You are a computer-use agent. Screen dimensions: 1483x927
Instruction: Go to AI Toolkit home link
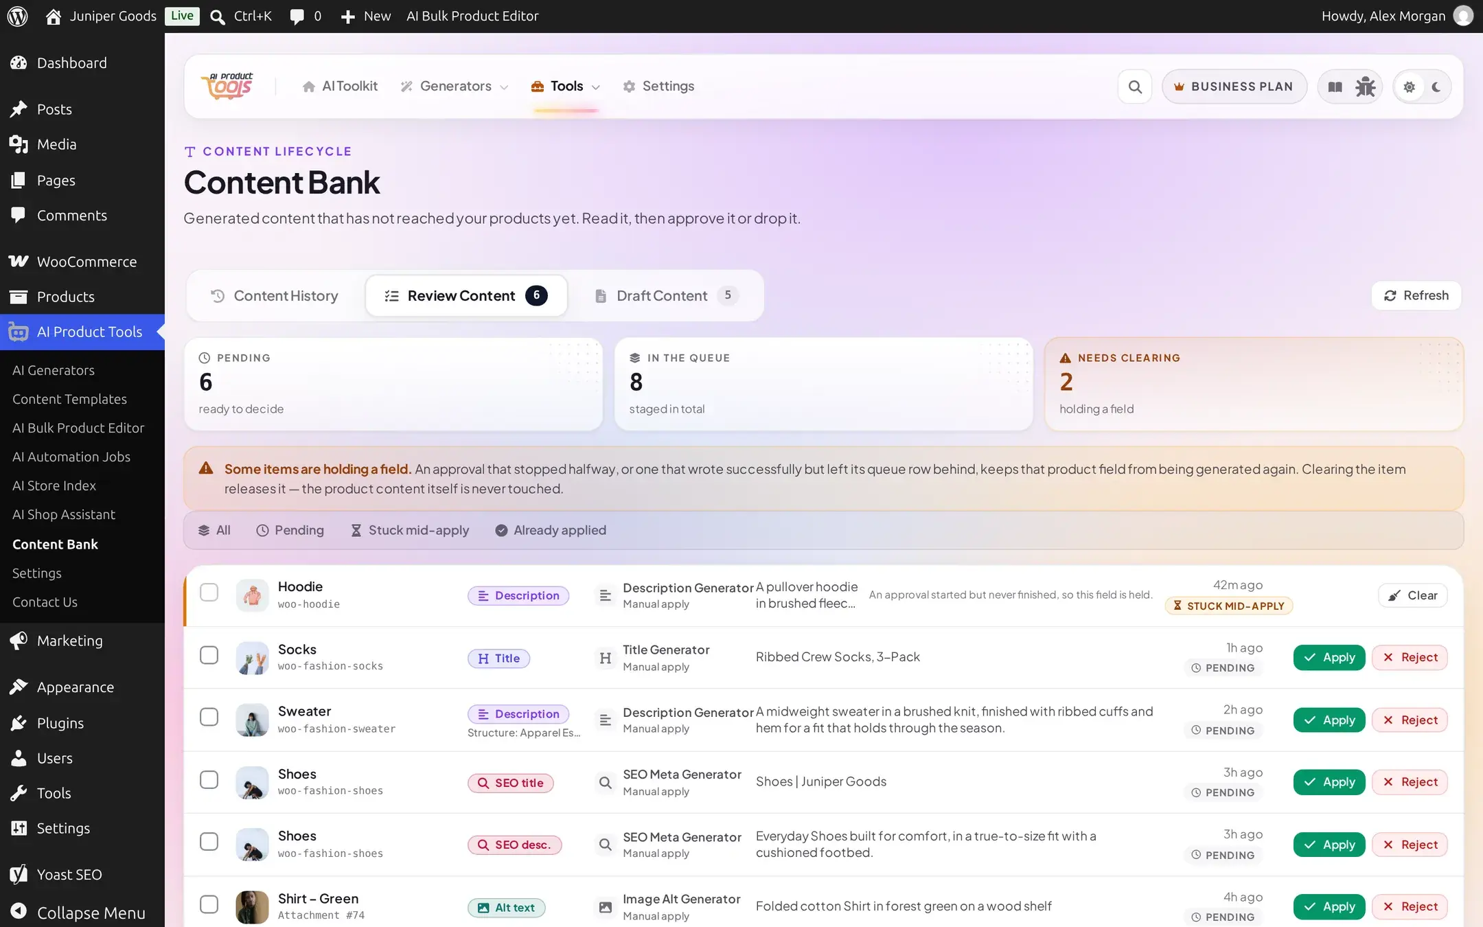340,87
